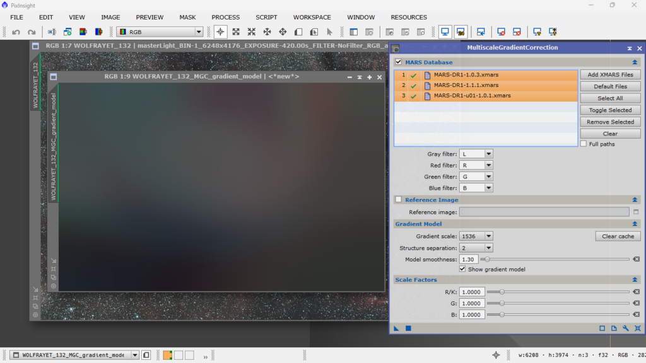Collapse the Scale Factors section
This screenshot has width=646, height=363.
(x=635, y=279)
